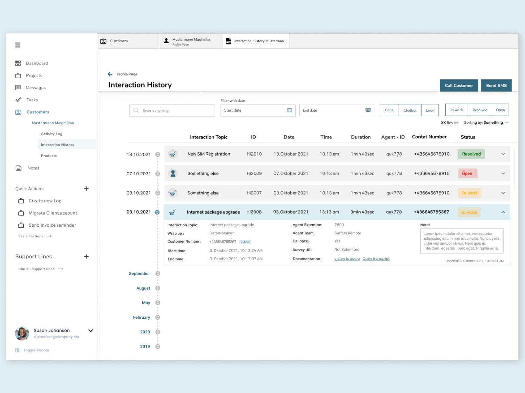
Task: Click inside the Search anything field
Action: (x=172, y=110)
